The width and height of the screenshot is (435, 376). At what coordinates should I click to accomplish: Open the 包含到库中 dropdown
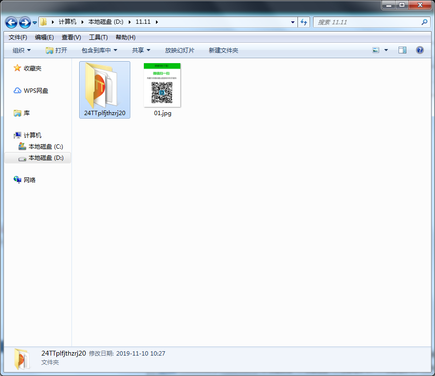pos(99,50)
